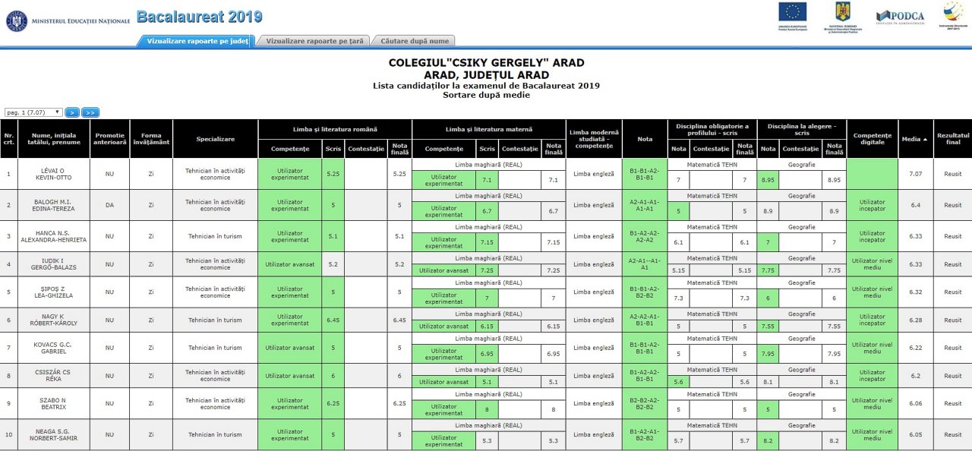
Task: Click the media value 6.06 for Szabo
Action: click(915, 403)
